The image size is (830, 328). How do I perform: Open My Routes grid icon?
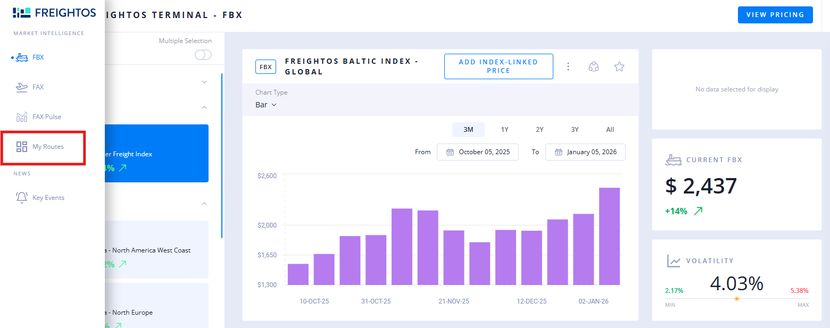click(22, 147)
